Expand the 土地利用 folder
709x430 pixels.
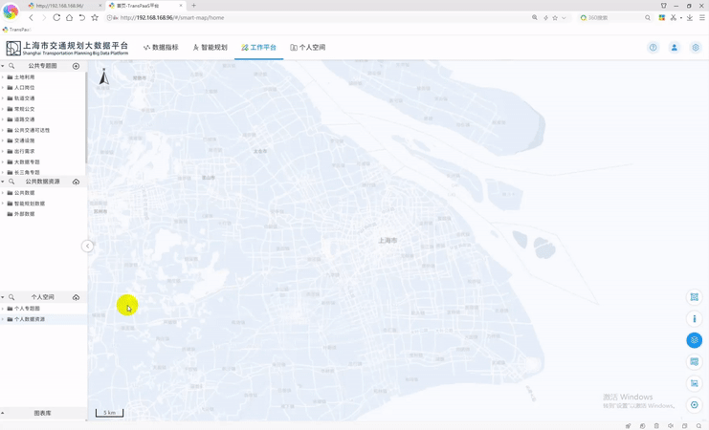(x=3, y=77)
